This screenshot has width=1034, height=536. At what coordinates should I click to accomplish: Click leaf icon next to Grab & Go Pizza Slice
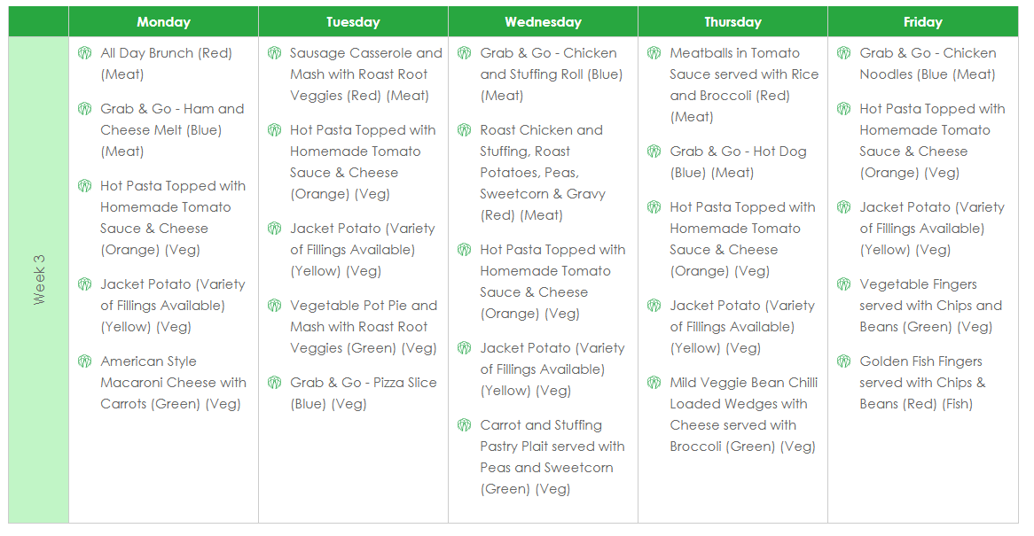(x=275, y=383)
